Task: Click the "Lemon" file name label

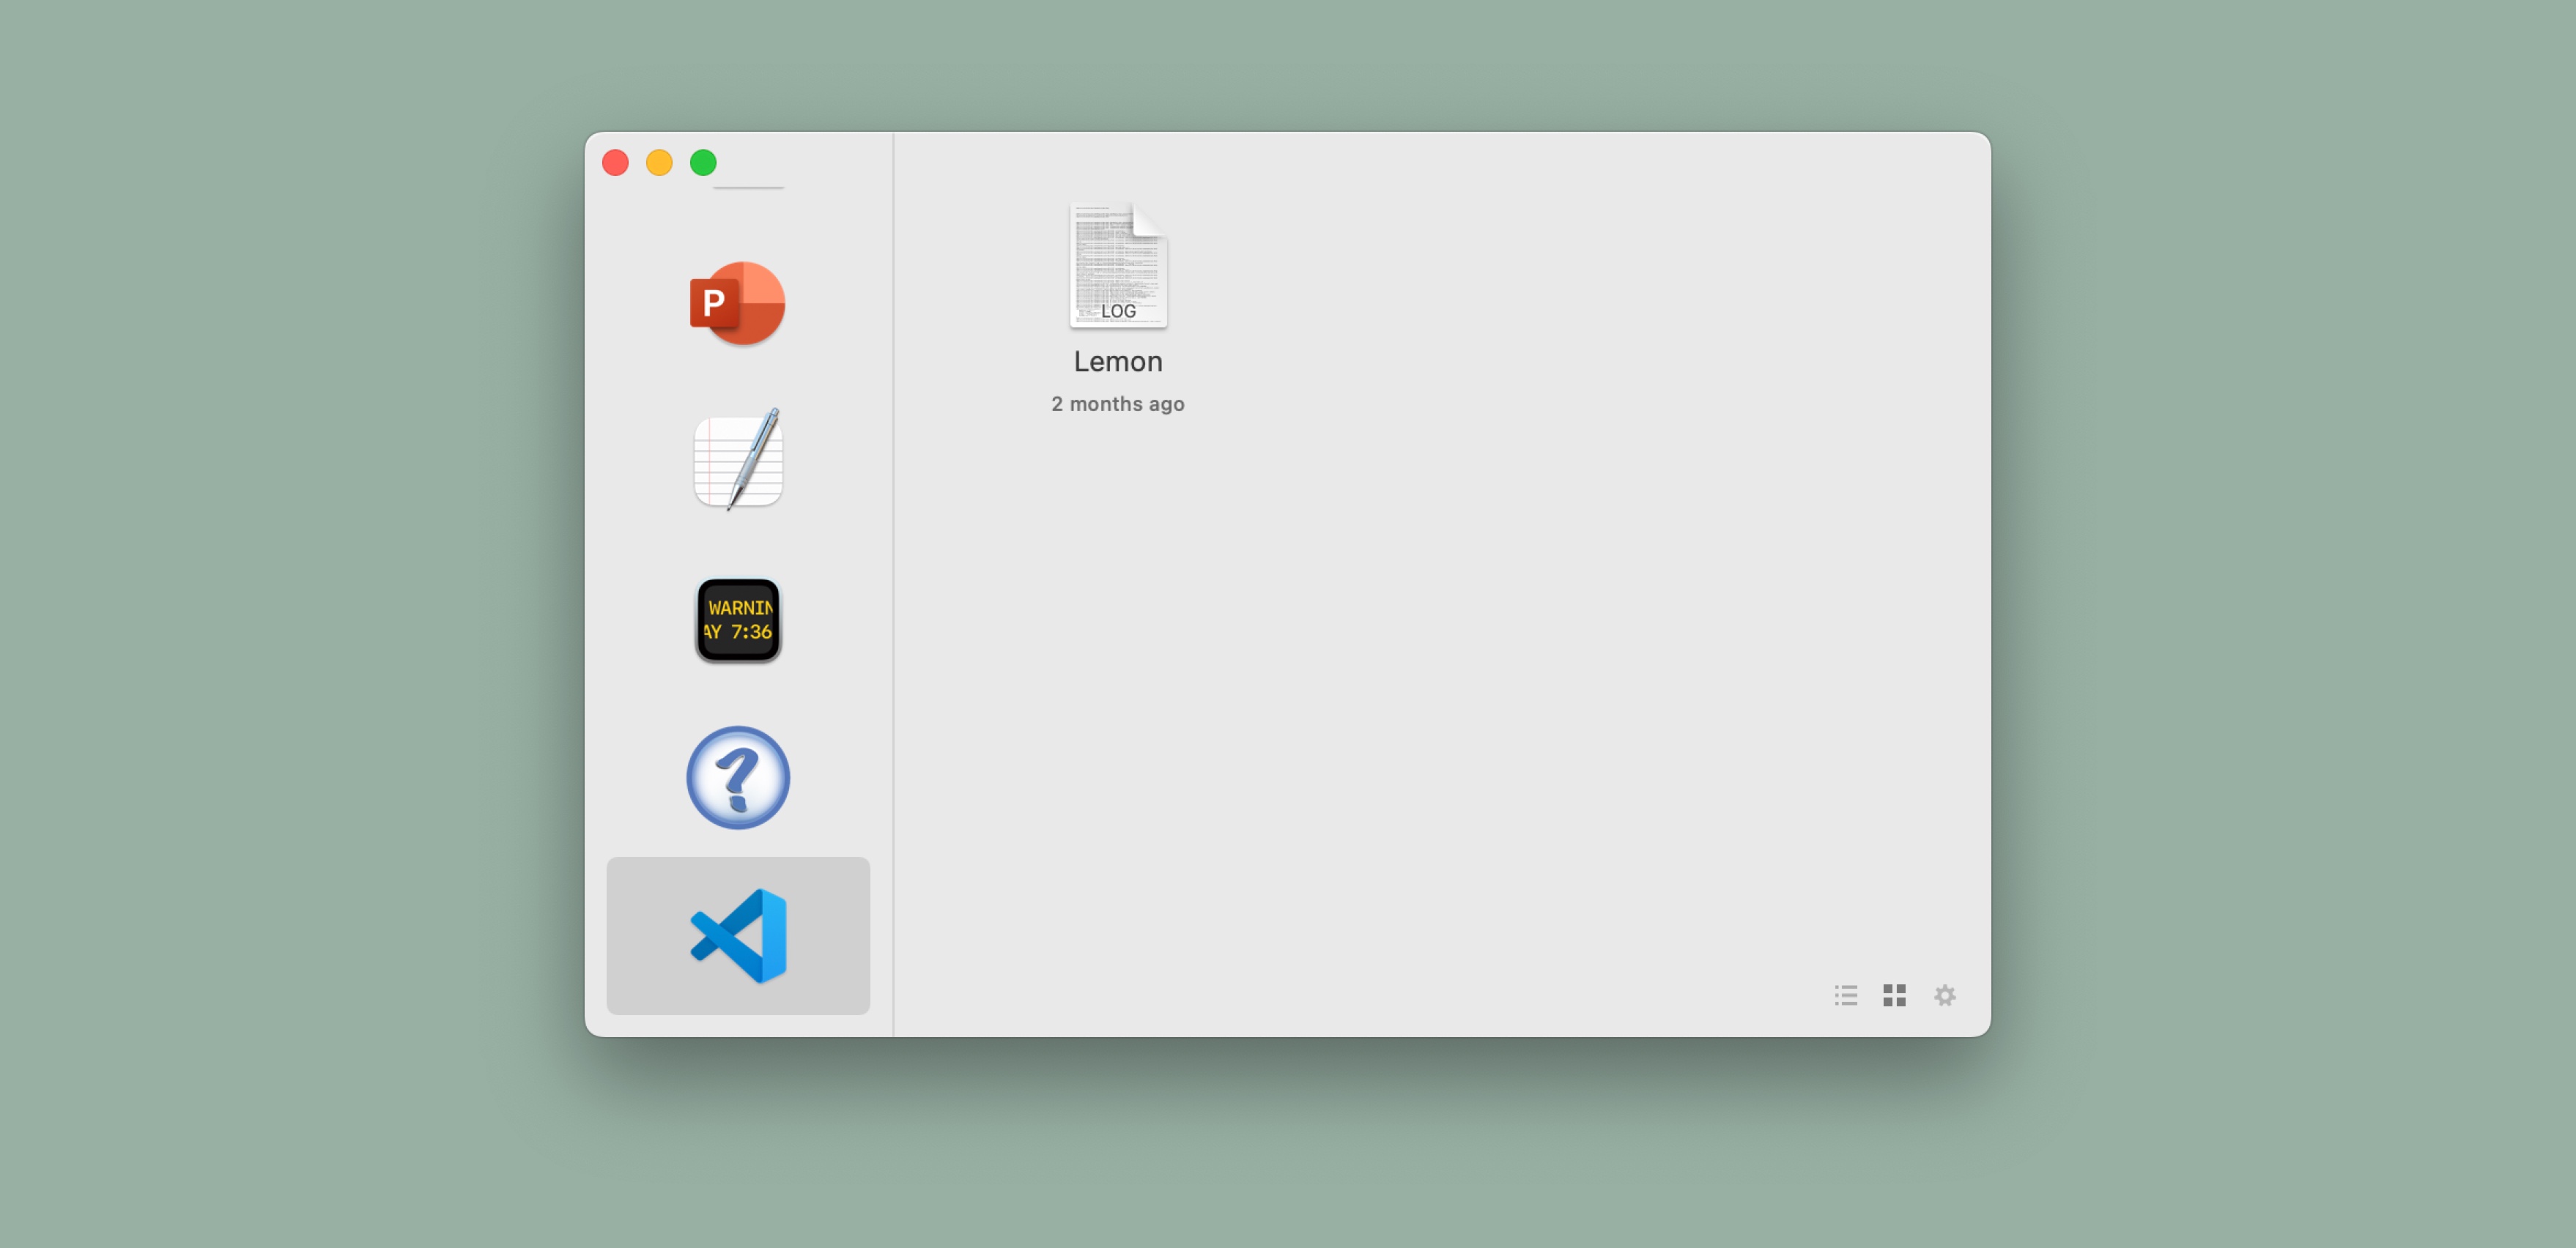Action: tap(1117, 361)
